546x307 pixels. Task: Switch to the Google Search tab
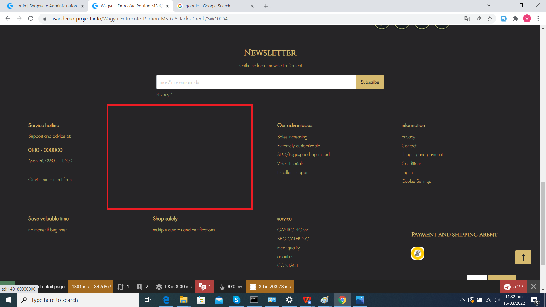[x=215, y=6]
